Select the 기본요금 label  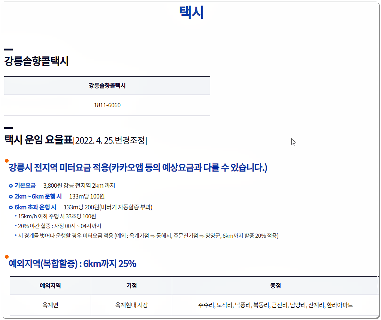point(25,185)
